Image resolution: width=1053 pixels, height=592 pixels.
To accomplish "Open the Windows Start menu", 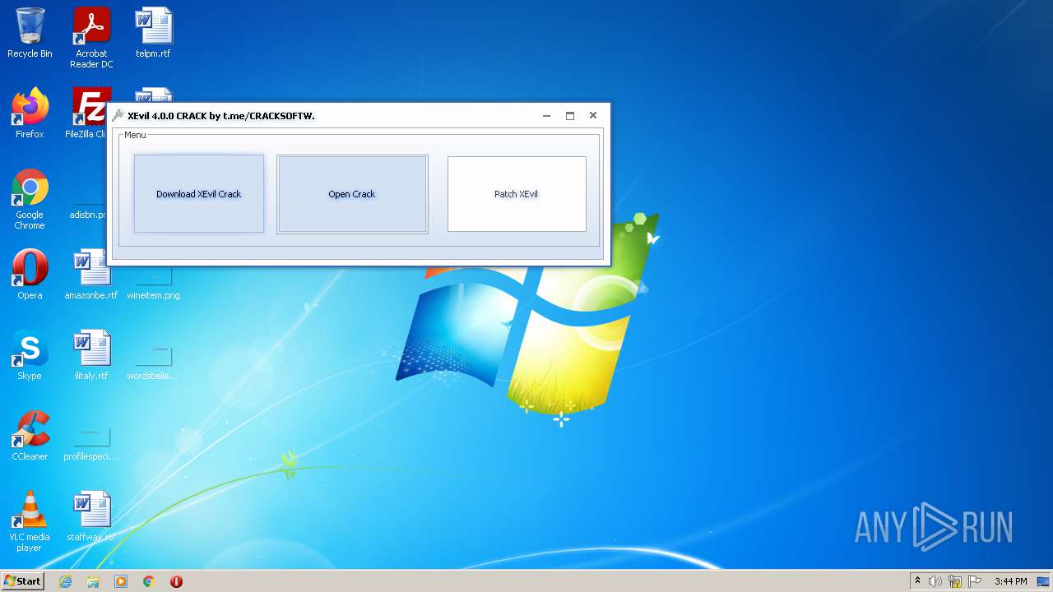I will click(23, 580).
